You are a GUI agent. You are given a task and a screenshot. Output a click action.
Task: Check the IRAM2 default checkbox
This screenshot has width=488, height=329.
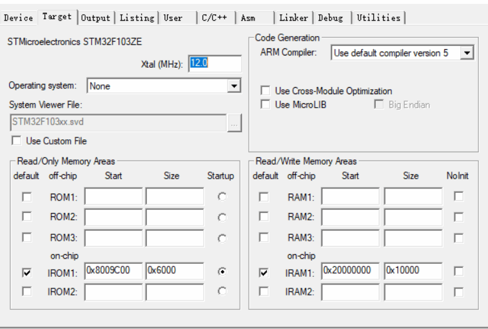(264, 292)
